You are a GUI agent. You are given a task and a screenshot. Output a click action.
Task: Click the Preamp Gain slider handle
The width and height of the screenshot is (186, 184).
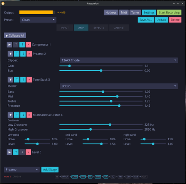click(x=69, y=66)
